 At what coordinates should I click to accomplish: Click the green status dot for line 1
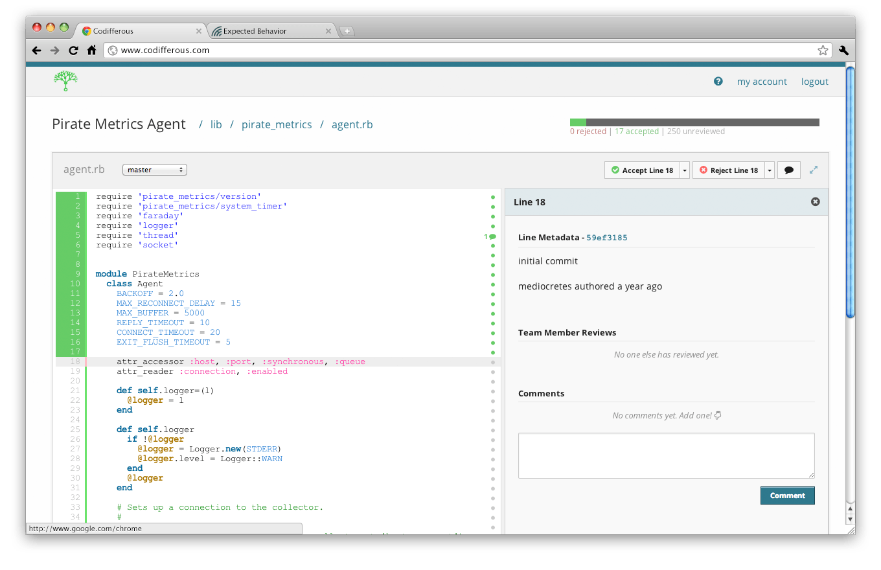point(493,197)
